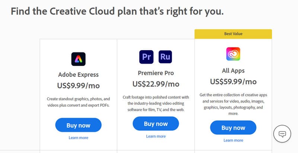Click the yellow Best Value banner
The width and height of the screenshot is (298, 153).
pyautogui.click(x=233, y=34)
